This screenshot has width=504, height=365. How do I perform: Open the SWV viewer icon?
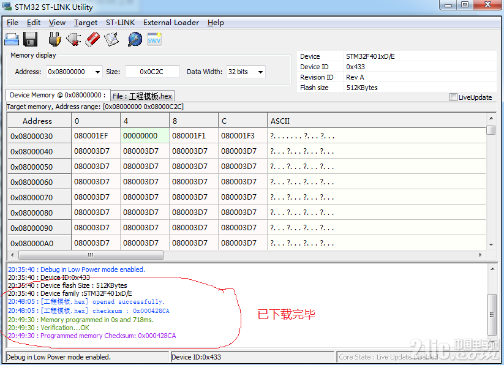[x=154, y=40]
